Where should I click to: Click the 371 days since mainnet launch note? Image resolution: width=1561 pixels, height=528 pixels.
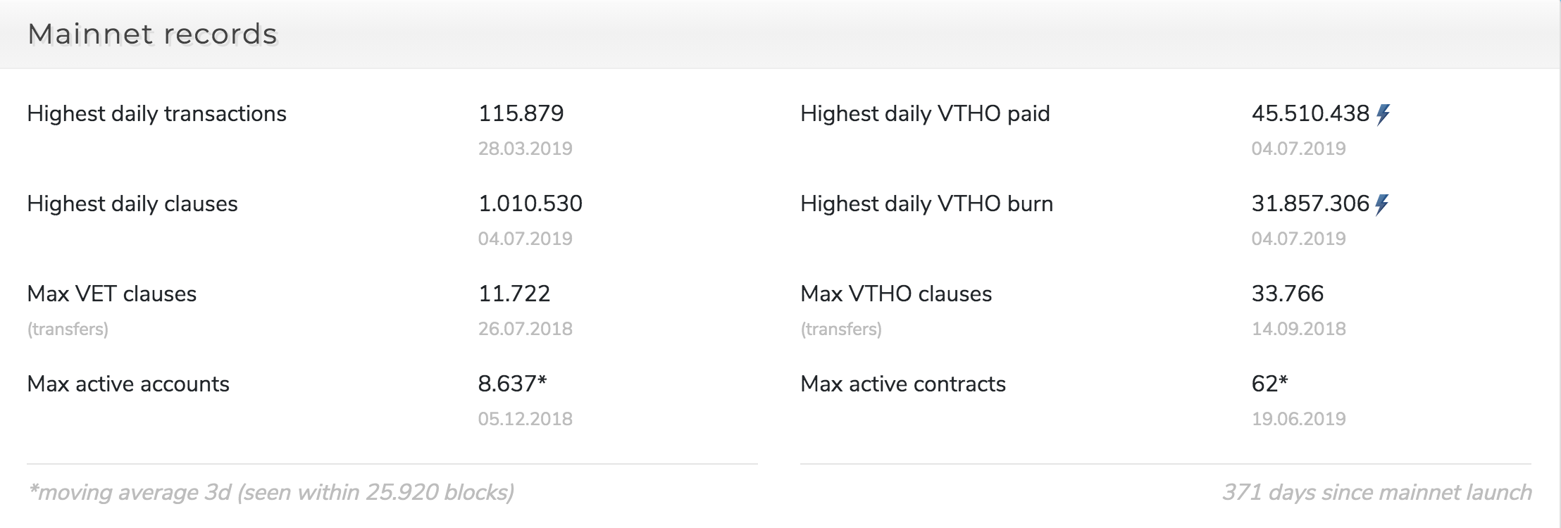(1377, 492)
